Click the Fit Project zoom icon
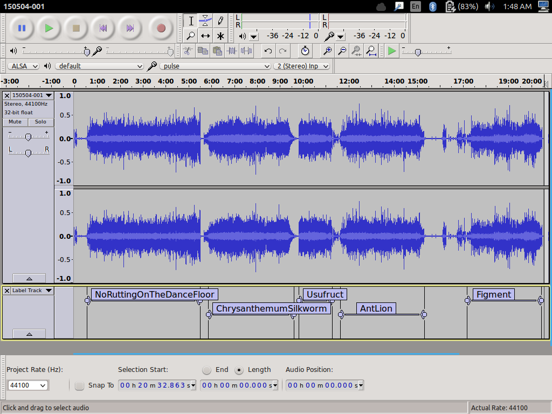The width and height of the screenshot is (552, 414). pos(371,51)
